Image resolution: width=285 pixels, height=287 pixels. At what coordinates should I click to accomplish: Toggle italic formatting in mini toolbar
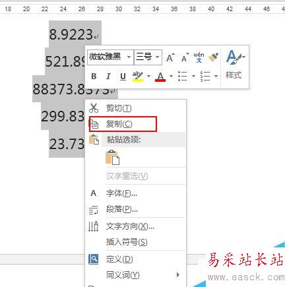[x=108, y=77]
